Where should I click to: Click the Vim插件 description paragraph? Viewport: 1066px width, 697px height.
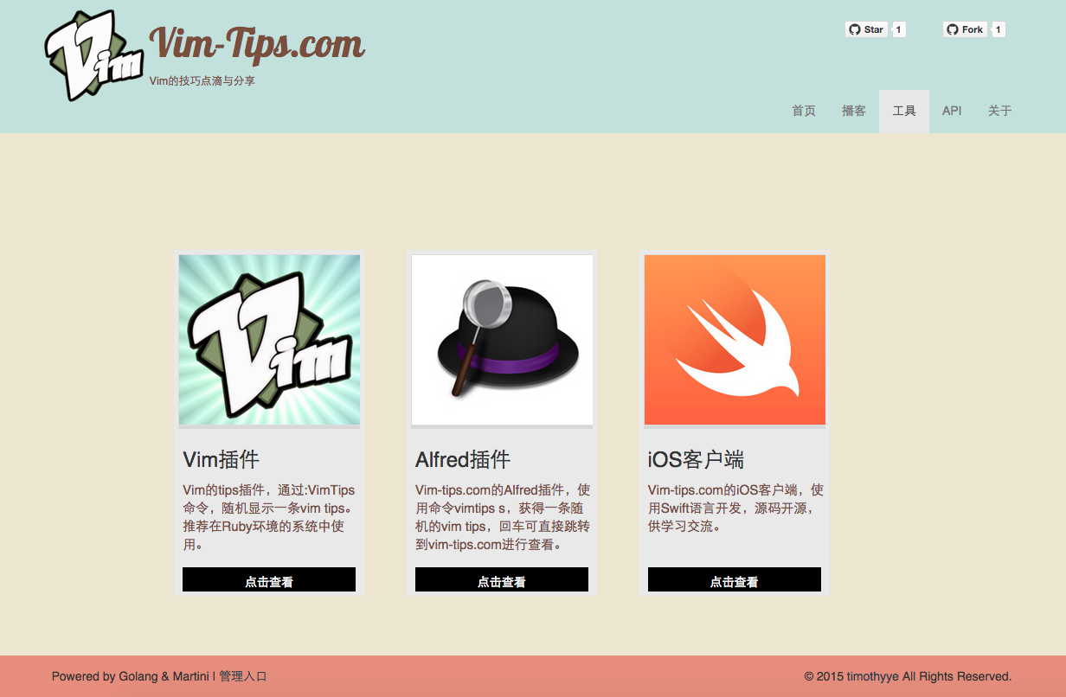(269, 517)
